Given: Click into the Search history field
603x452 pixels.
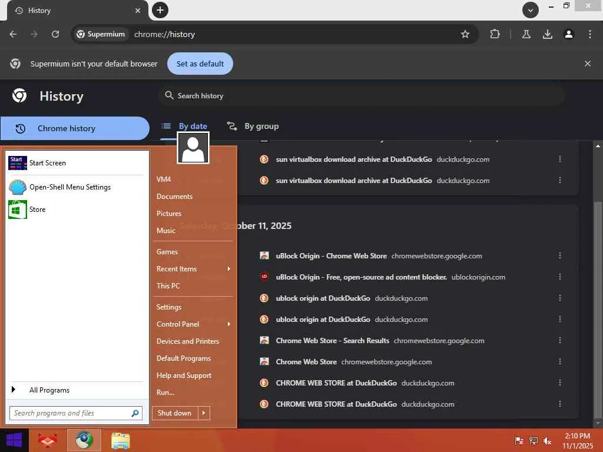Looking at the screenshot, I should point(362,96).
